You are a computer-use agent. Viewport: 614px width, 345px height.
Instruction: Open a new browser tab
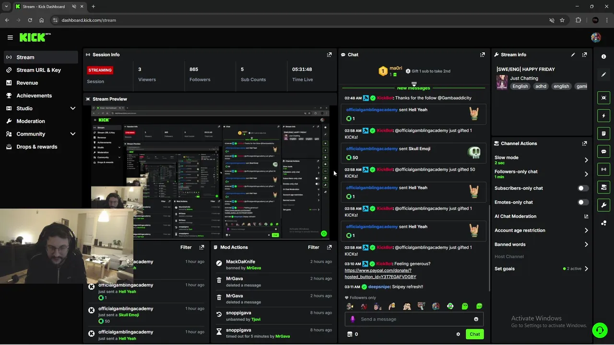click(x=93, y=7)
